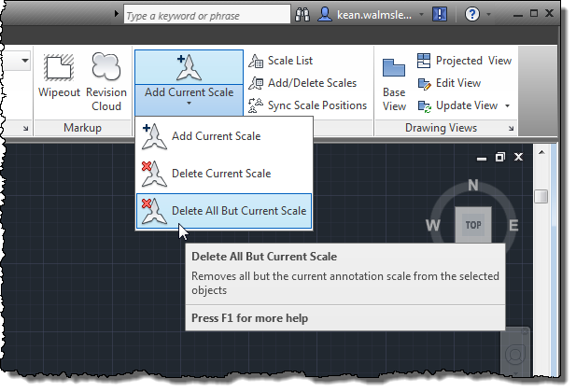Expand the Add Current Scale dropdown arrow
Viewport: 576px width, 392px height.
(x=189, y=105)
